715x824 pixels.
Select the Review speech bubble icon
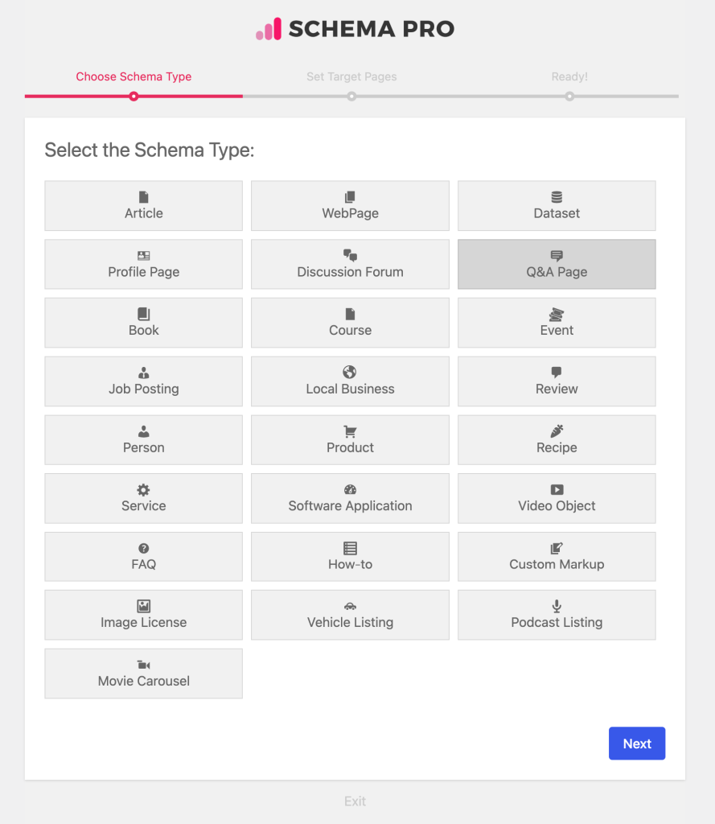pyautogui.click(x=557, y=373)
